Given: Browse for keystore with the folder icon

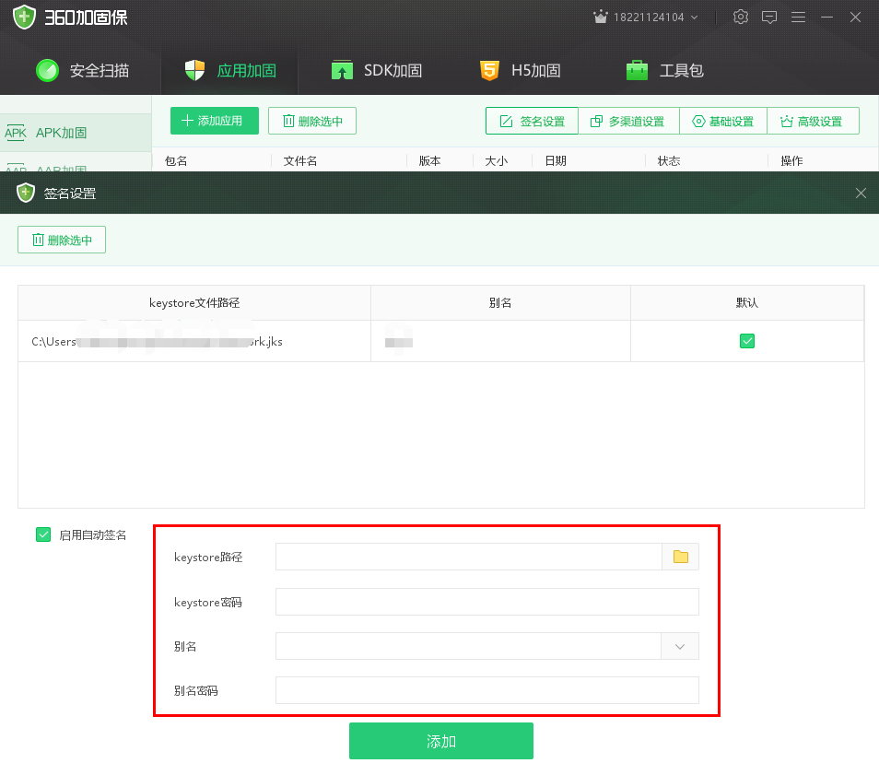Looking at the screenshot, I should 681,557.
